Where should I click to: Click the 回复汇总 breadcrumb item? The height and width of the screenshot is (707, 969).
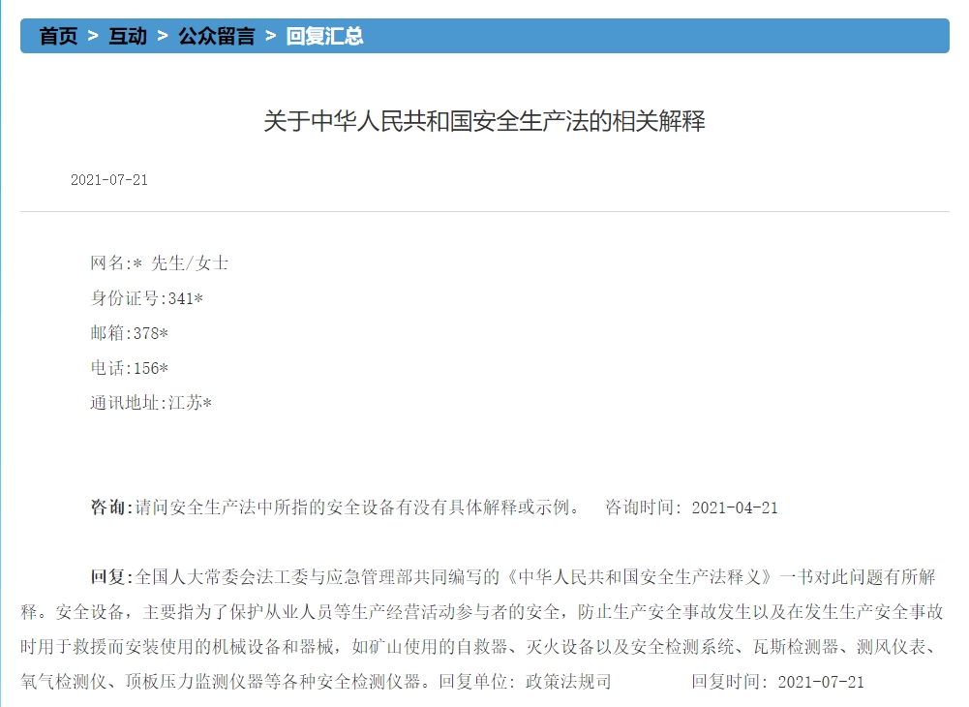pyautogui.click(x=324, y=36)
